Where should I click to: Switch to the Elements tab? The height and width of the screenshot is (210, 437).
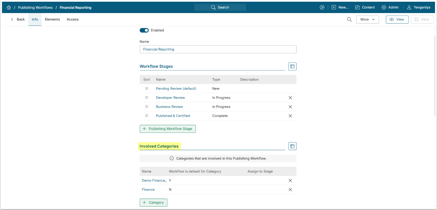pyautogui.click(x=52, y=19)
